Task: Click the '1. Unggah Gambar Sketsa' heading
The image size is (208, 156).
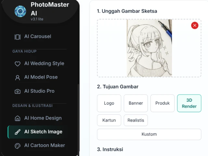Action: point(127,11)
